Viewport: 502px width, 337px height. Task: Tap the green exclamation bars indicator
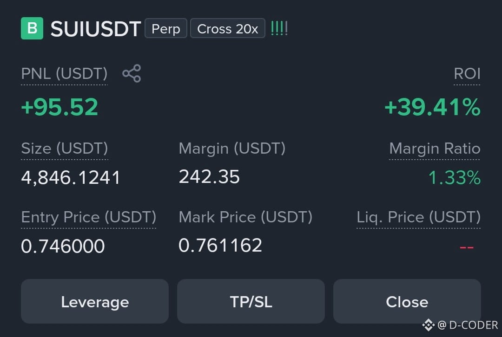279,28
